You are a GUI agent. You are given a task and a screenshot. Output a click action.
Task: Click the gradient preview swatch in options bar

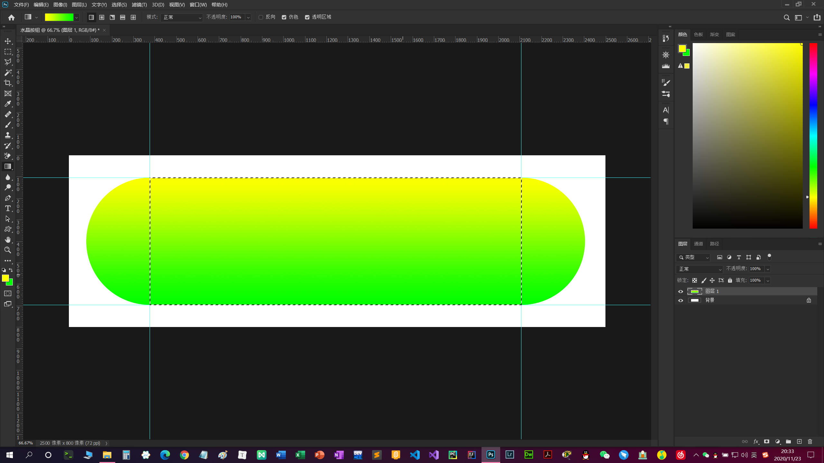59,17
